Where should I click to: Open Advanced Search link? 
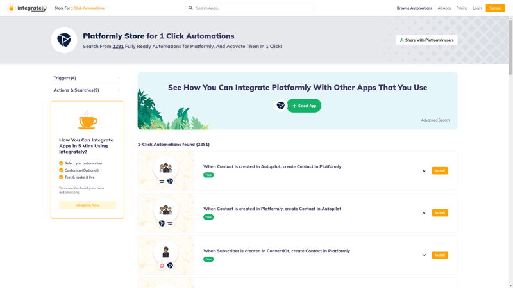pyautogui.click(x=435, y=120)
